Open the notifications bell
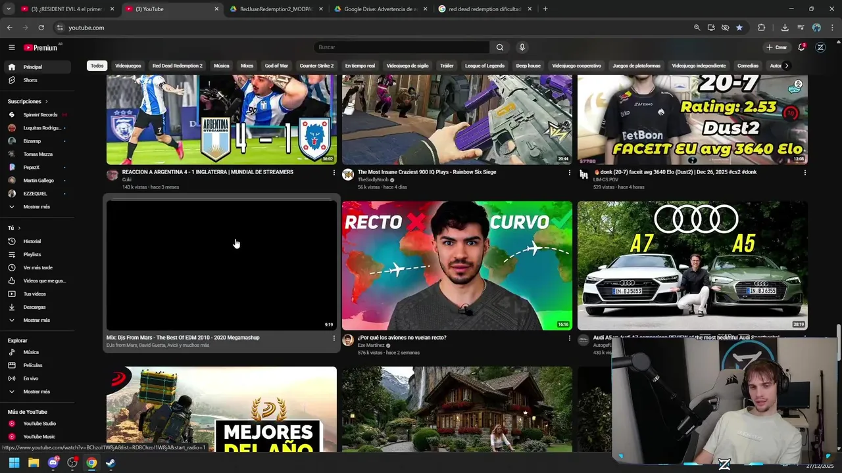Viewport: 842px width, 473px height. click(x=801, y=47)
